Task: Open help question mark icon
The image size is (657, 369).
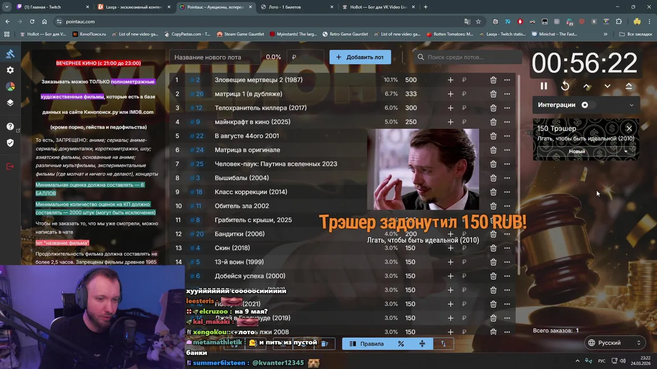Action: click(x=10, y=127)
